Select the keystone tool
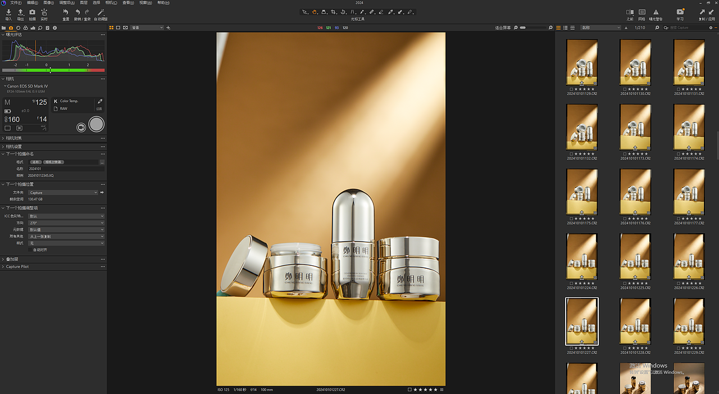This screenshot has width=719, height=394. (353, 12)
